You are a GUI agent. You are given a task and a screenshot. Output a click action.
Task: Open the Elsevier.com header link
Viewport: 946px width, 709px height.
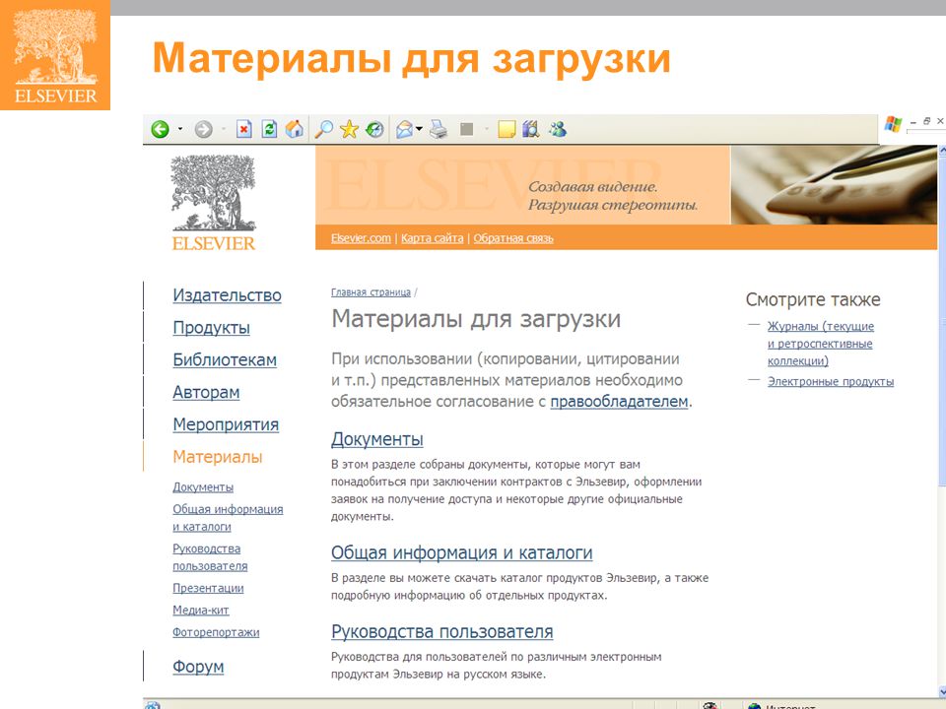pyautogui.click(x=361, y=238)
